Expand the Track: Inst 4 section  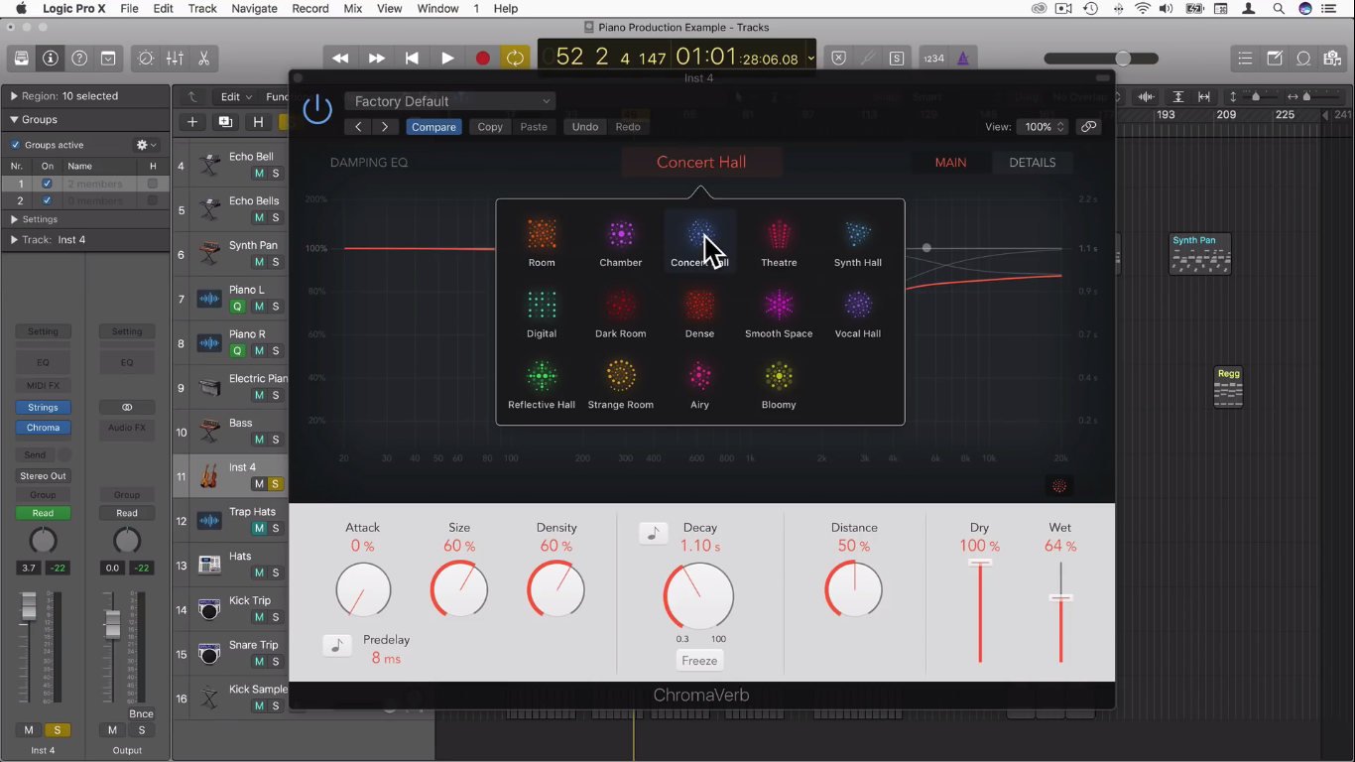point(14,240)
